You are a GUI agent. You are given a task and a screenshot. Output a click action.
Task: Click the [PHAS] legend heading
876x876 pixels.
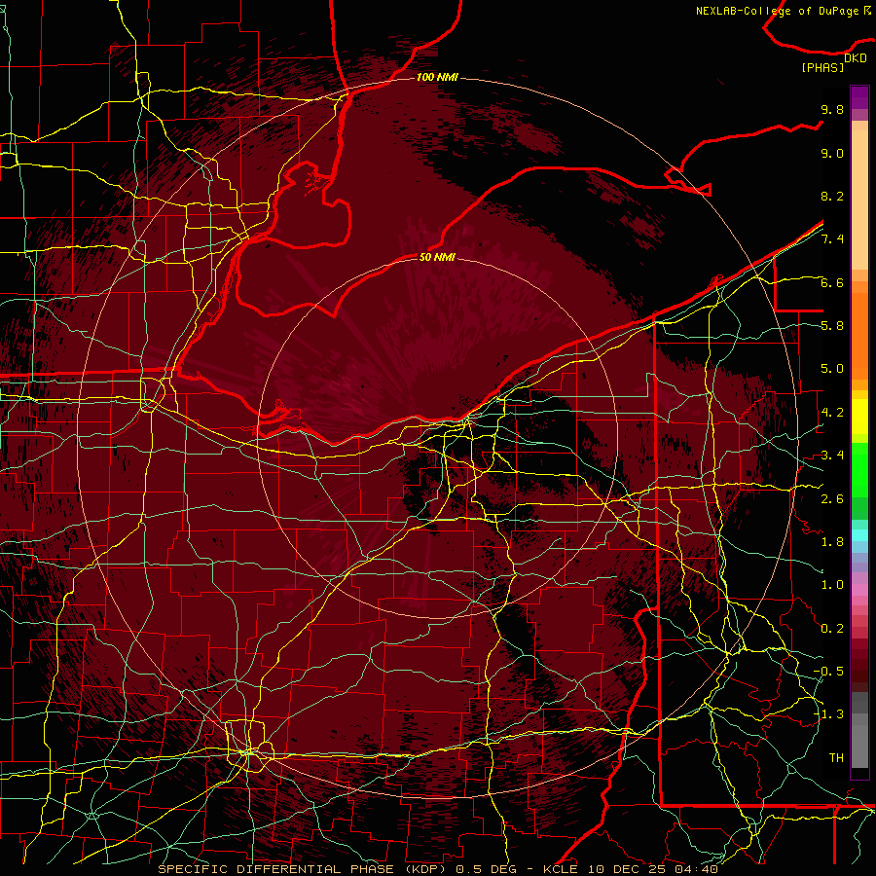pos(822,67)
